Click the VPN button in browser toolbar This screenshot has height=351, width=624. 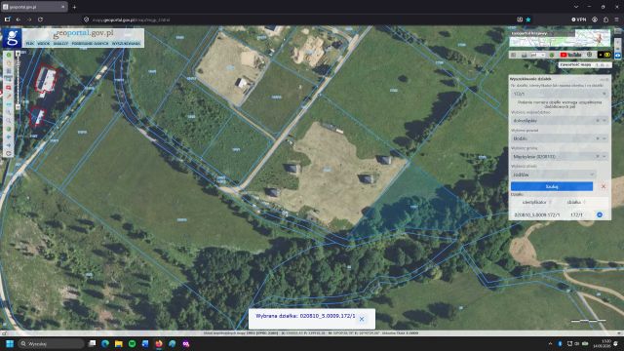578,19
